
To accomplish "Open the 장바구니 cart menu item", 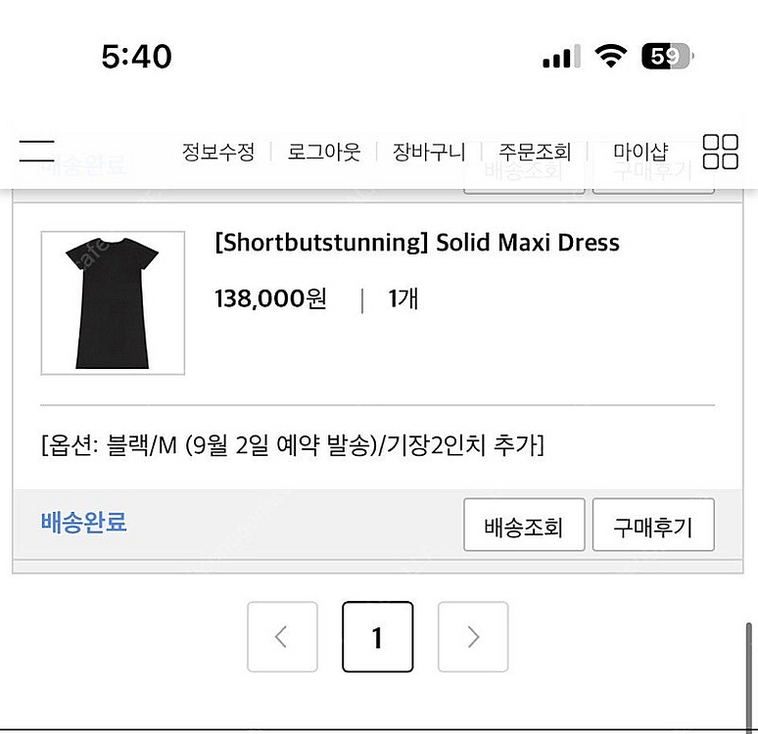I will [x=429, y=152].
